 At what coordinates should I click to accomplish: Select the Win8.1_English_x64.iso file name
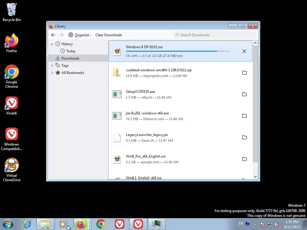[144, 178]
